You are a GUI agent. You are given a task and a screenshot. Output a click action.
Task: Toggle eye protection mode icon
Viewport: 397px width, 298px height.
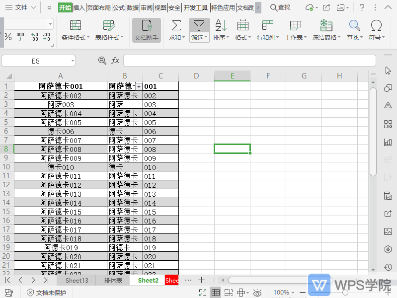click(257, 293)
